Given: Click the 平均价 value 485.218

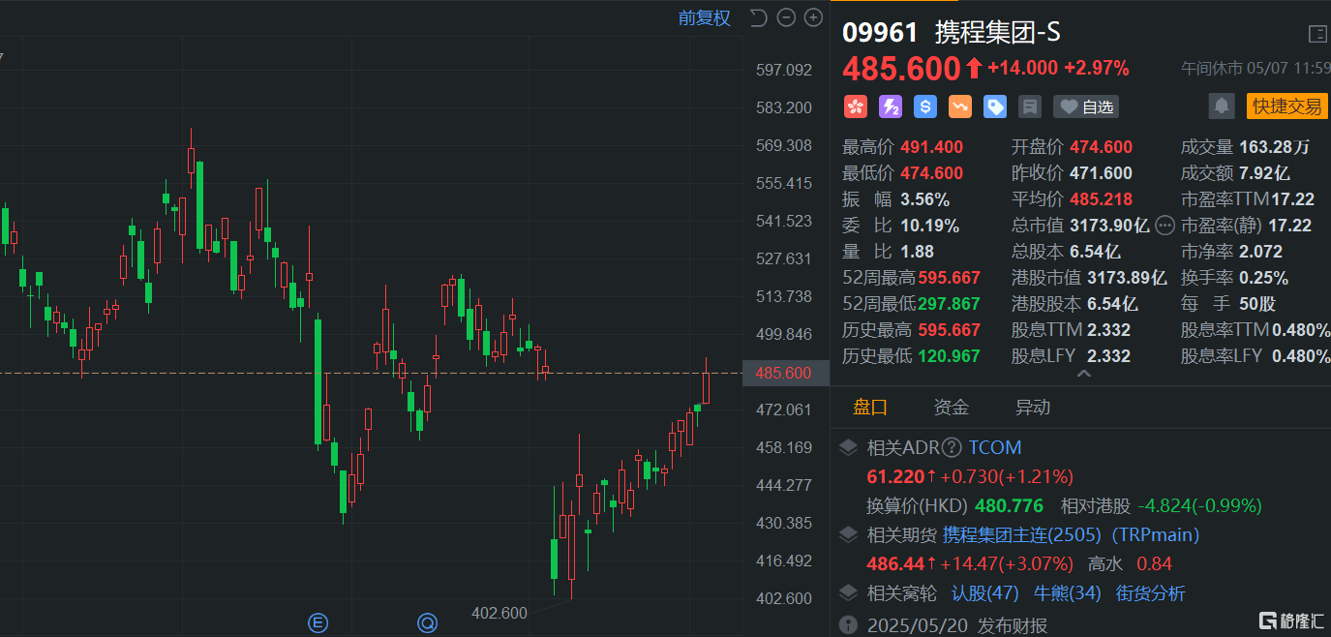Looking at the screenshot, I should (1101, 199).
